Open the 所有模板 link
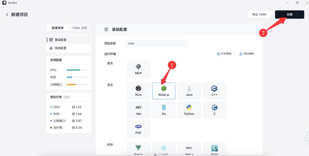This screenshot has height=156, width=309. click(x=224, y=54)
